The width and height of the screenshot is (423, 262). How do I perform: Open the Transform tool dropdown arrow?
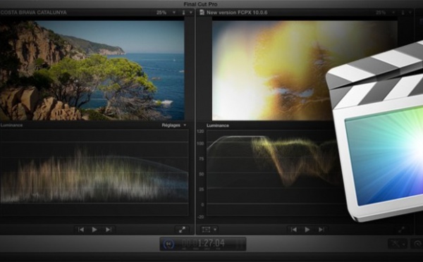coord(215,230)
